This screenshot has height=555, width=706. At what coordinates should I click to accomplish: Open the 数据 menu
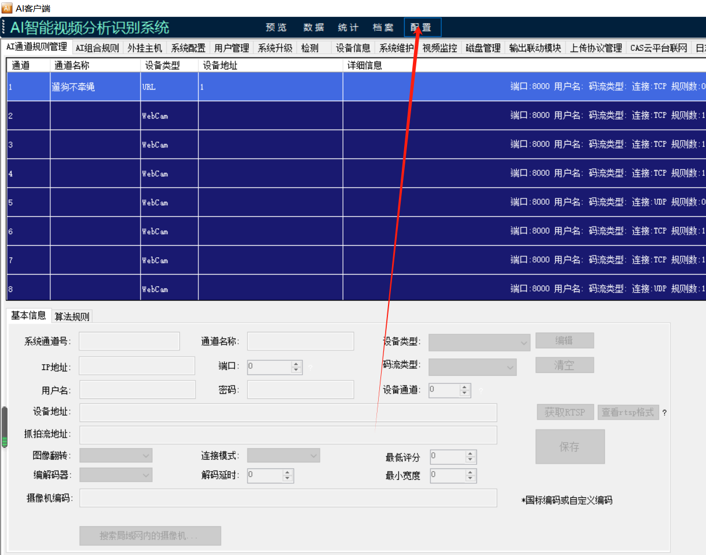point(313,28)
